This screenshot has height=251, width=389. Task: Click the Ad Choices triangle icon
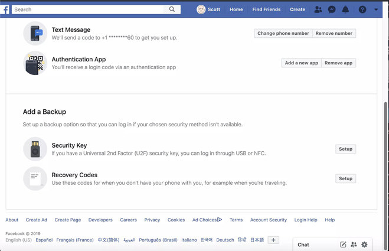tap(220, 220)
